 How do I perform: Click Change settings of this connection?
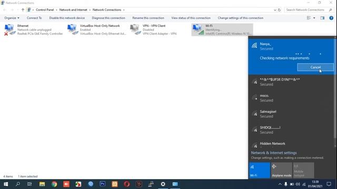241,18
